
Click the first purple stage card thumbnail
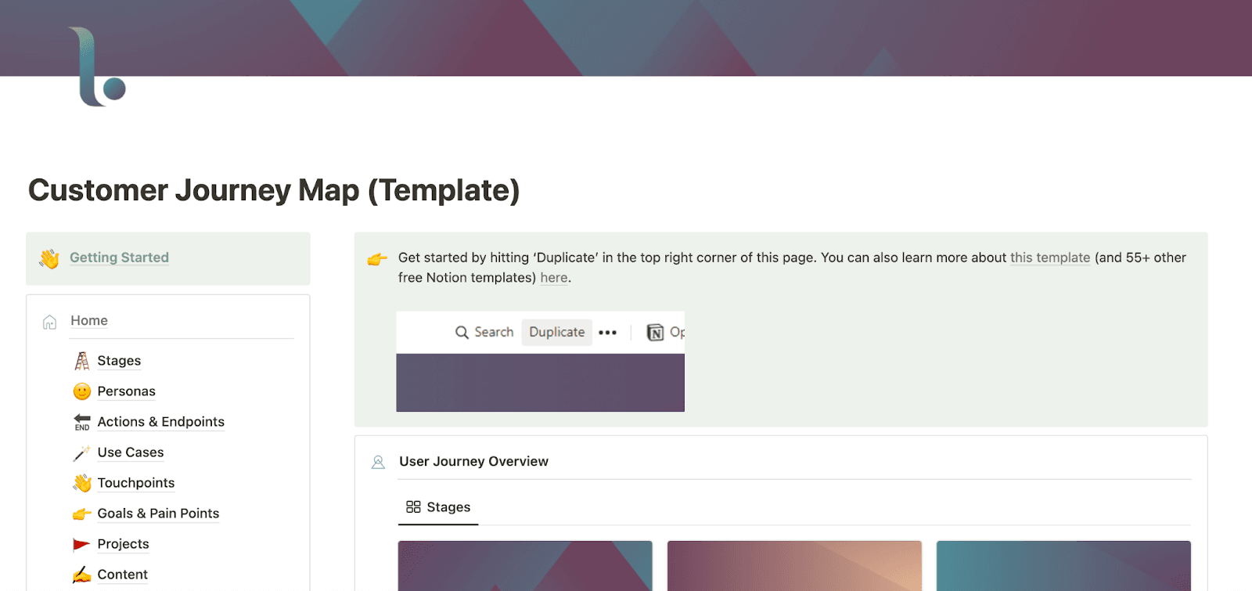[x=524, y=565]
